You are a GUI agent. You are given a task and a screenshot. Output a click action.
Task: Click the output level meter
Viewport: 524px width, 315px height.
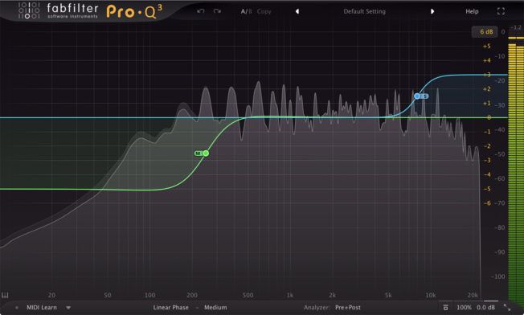click(516, 167)
